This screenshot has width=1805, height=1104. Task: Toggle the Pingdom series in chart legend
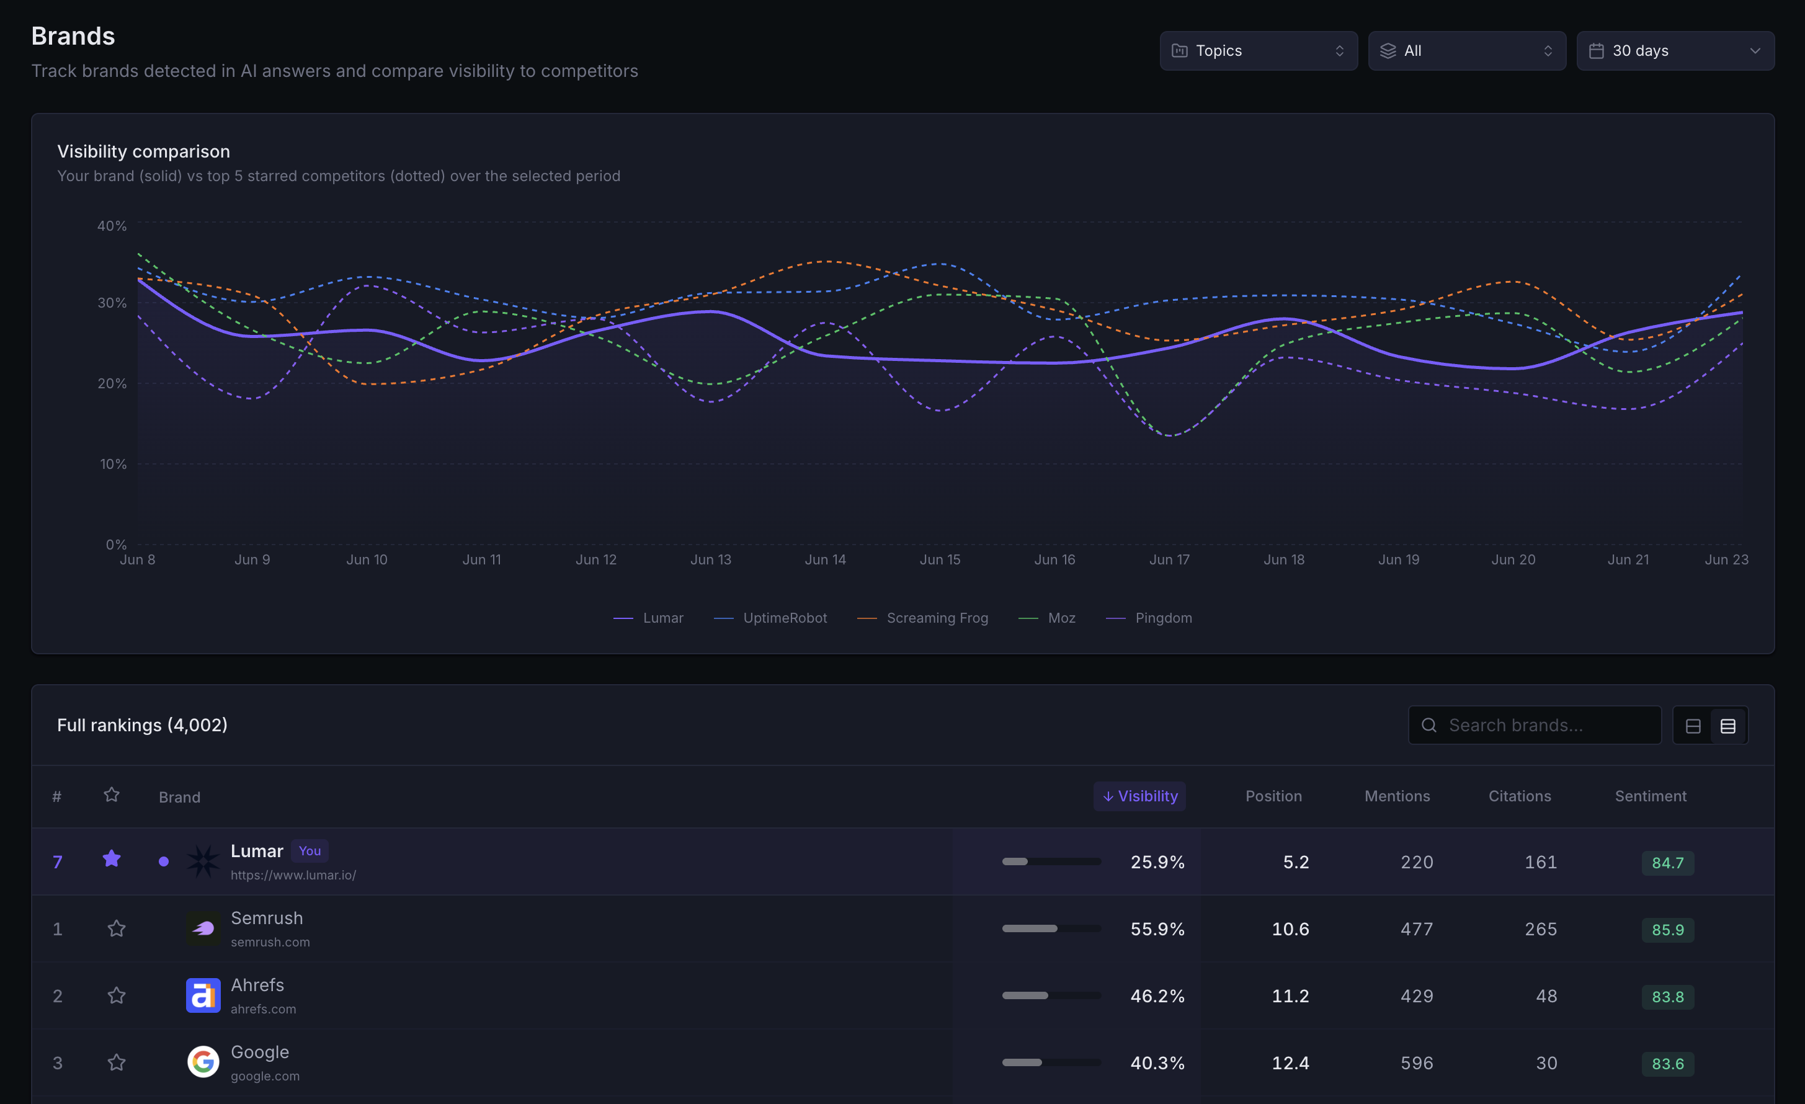1149,618
